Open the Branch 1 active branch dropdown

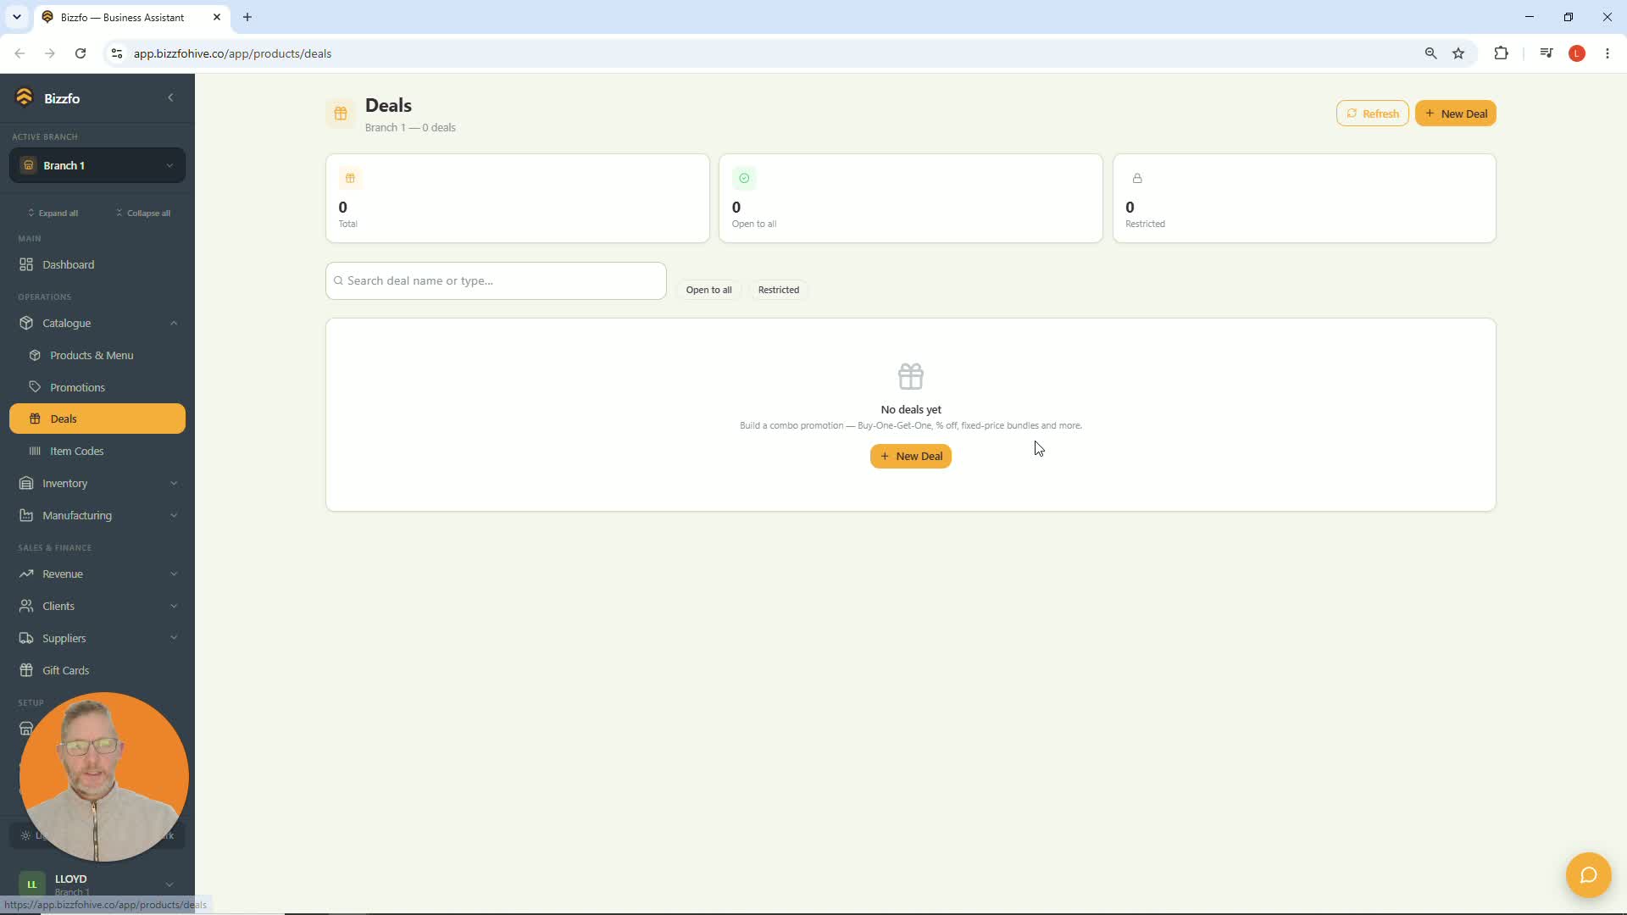pos(97,165)
